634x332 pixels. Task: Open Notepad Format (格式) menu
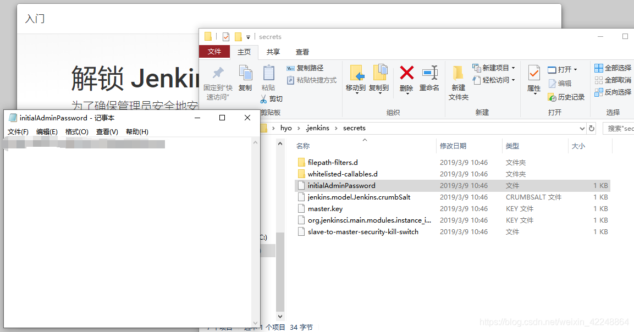click(77, 132)
